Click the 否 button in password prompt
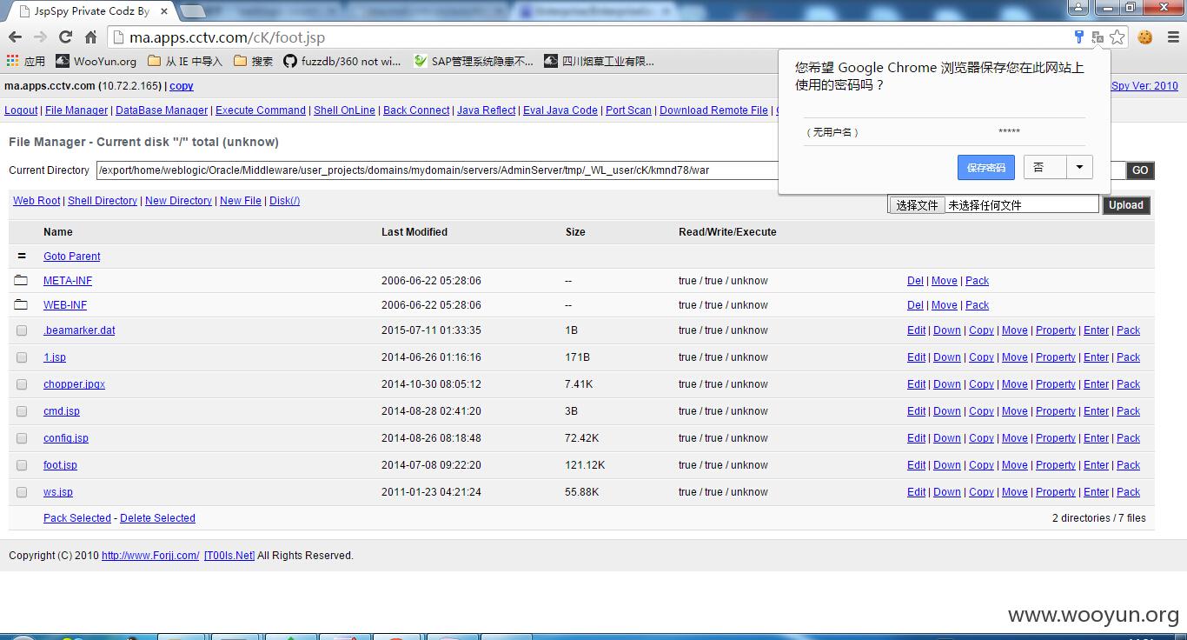 click(1045, 167)
